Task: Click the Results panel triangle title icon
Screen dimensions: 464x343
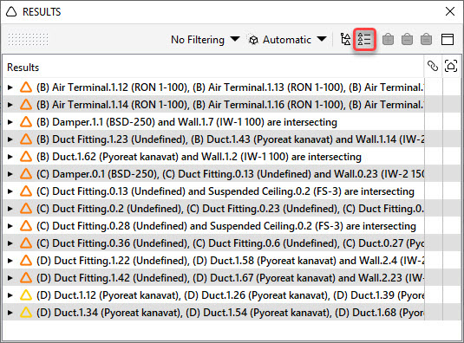Action: [x=11, y=12]
